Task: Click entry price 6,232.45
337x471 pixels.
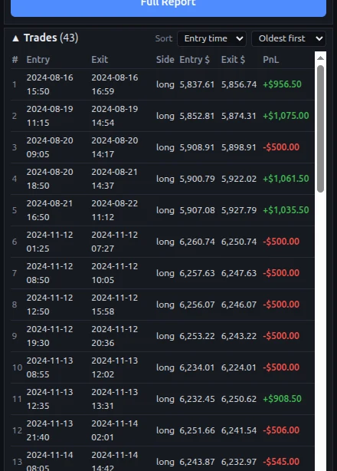Action: tap(197, 399)
